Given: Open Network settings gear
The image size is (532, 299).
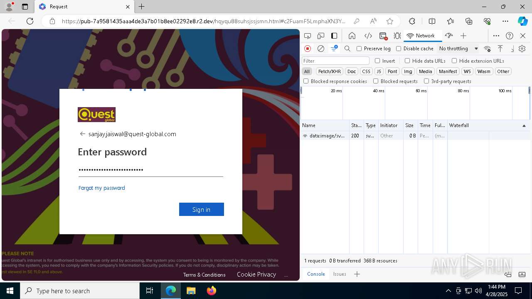Looking at the screenshot, I should point(522,49).
